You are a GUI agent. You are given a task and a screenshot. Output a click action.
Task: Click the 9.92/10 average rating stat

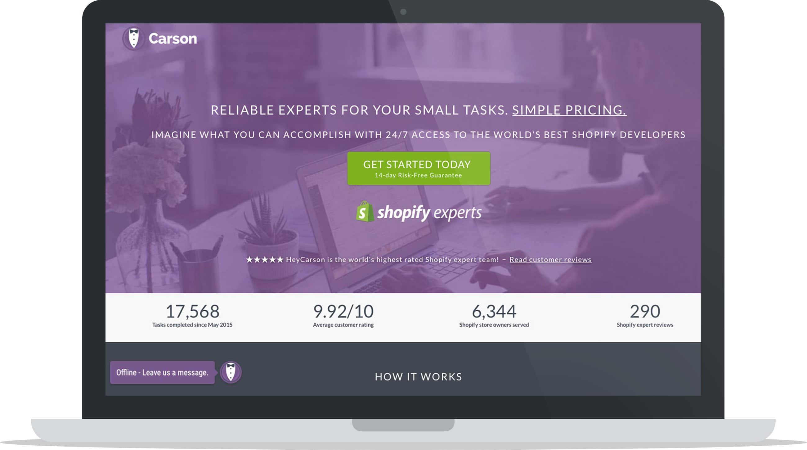click(343, 315)
